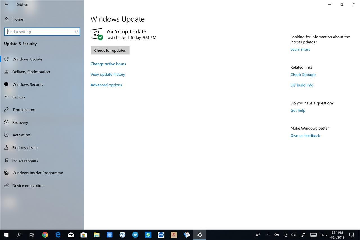The height and width of the screenshot is (240, 360).
Task: Go to Troubleshoot settings
Action: tap(24, 110)
